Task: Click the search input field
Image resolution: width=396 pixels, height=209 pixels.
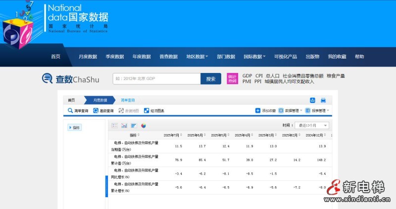Action: (155, 79)
